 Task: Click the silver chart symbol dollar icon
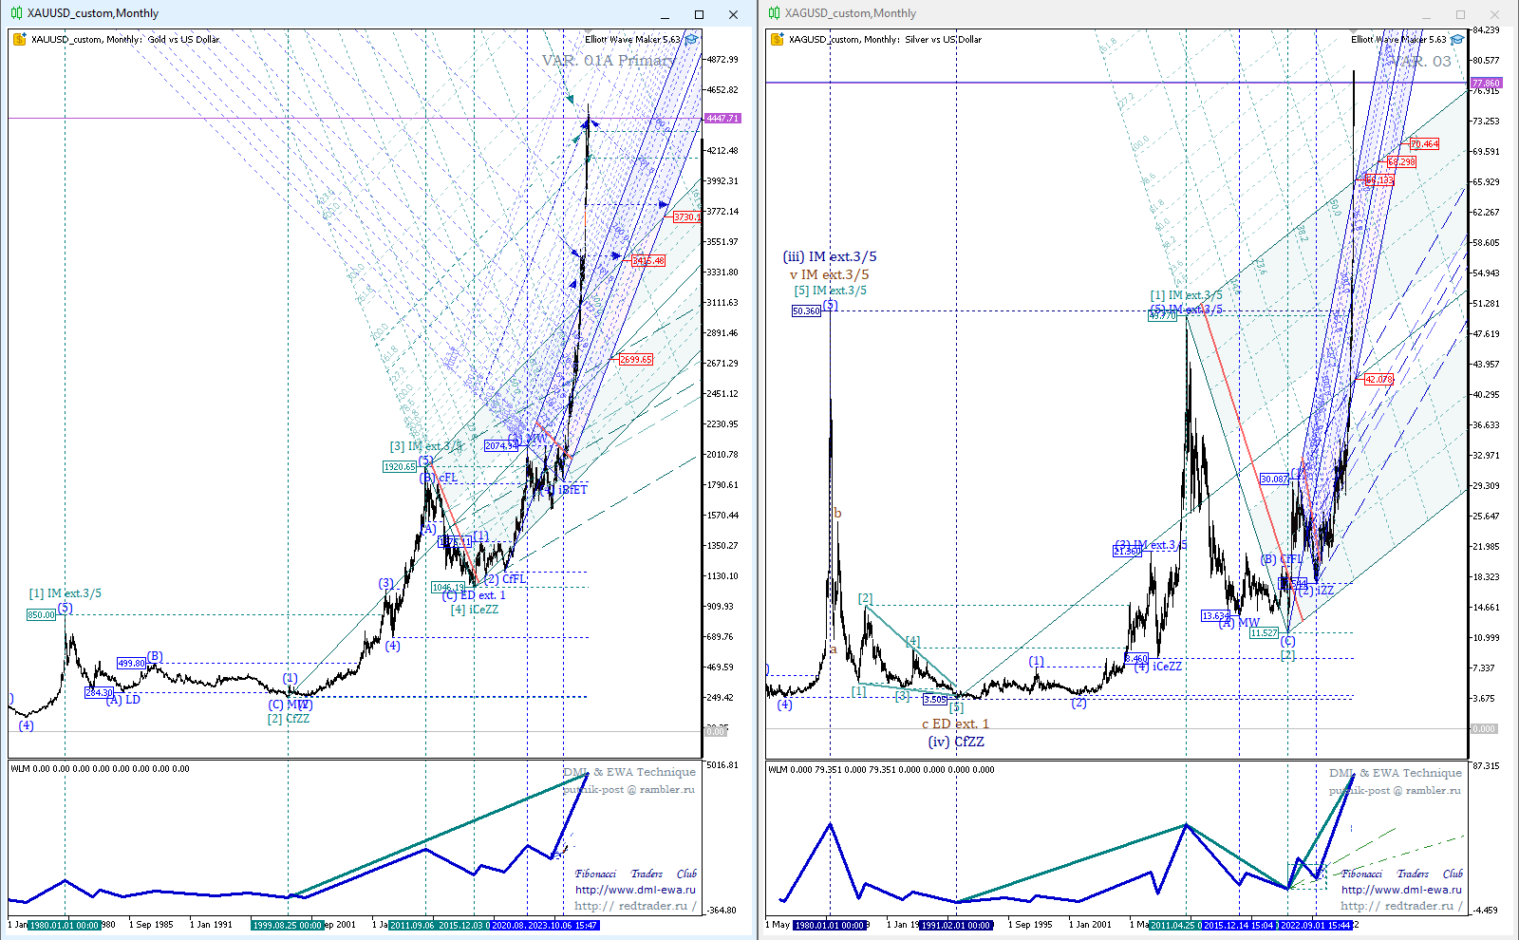(778, 39)
